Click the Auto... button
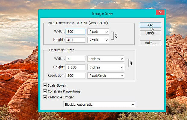 click(x=150, y=43)
